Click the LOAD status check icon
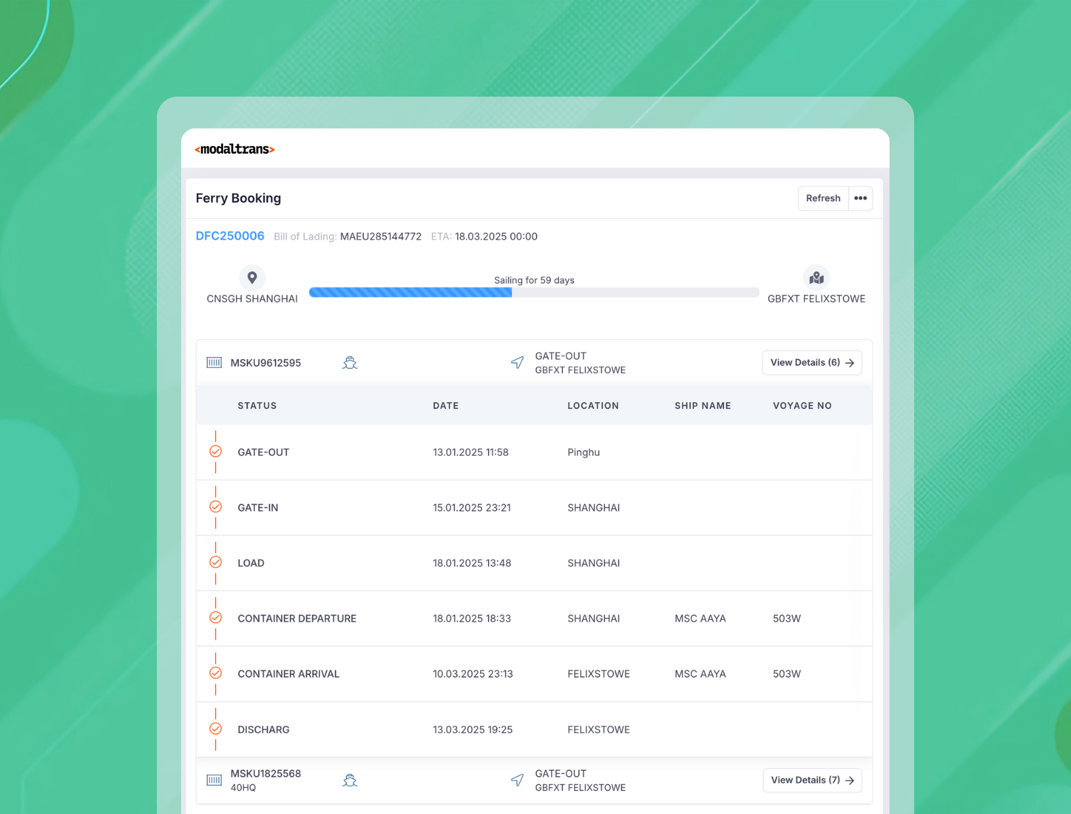The height and width of the screenshot is (814, 1071). [x=216, y=562]
